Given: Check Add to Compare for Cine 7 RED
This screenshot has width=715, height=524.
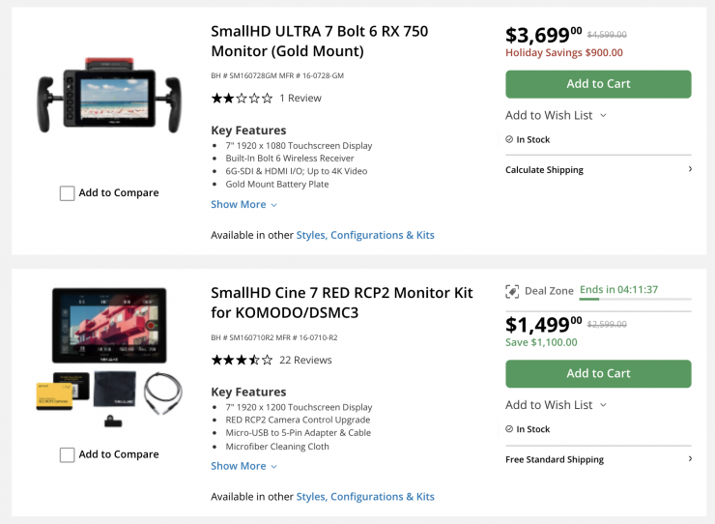Looking at the screenshot, I should 68,454.
